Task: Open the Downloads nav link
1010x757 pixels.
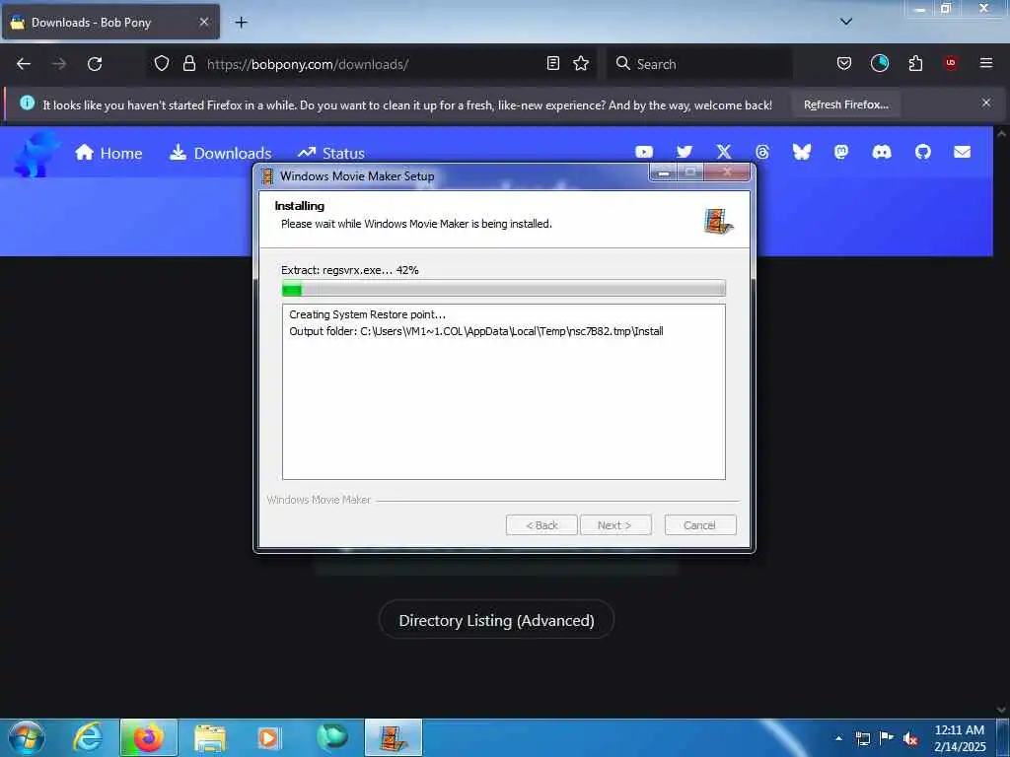Action: point(220,153)
